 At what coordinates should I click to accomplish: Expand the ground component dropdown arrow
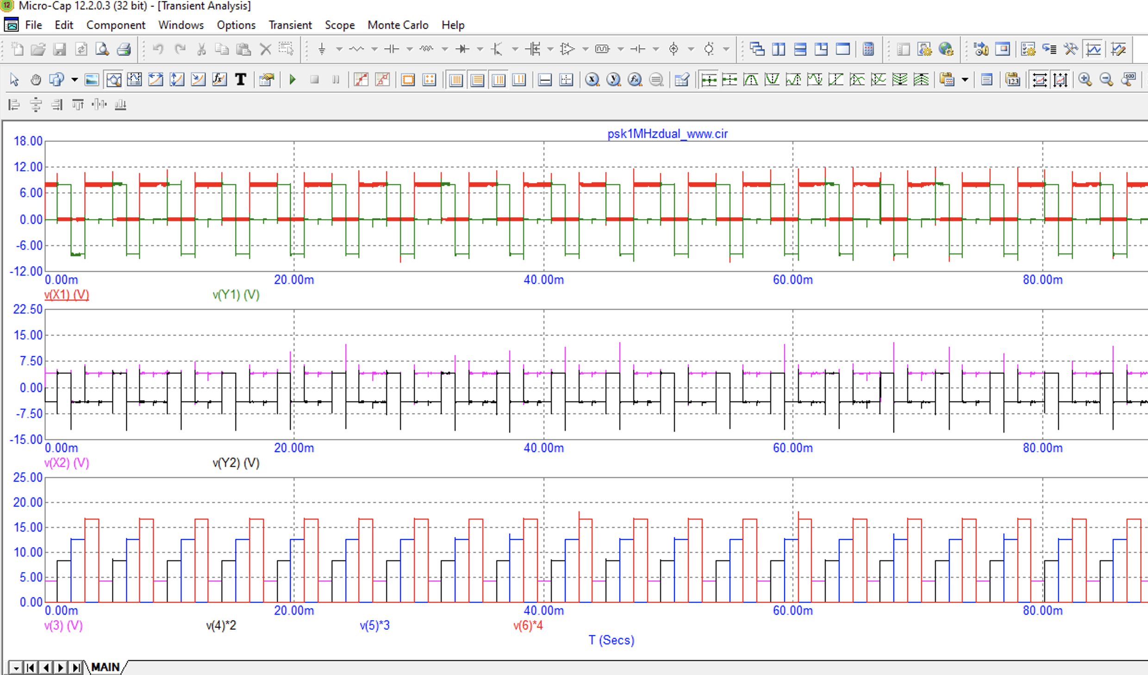pyautogui.click(x=339, y=49)
